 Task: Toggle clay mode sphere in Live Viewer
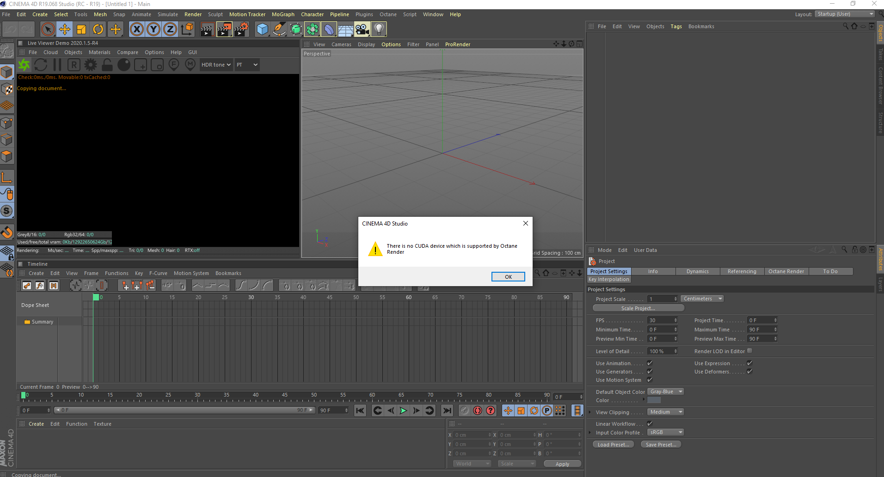point(124,65)
